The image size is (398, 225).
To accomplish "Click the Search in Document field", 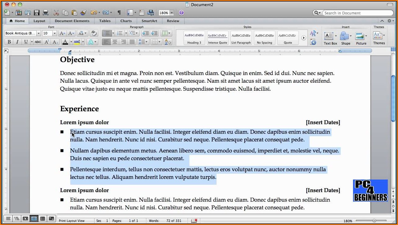I will [357, 13].
